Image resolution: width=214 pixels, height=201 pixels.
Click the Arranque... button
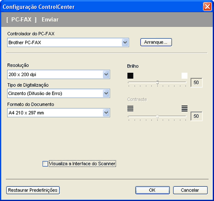(156, 42)
